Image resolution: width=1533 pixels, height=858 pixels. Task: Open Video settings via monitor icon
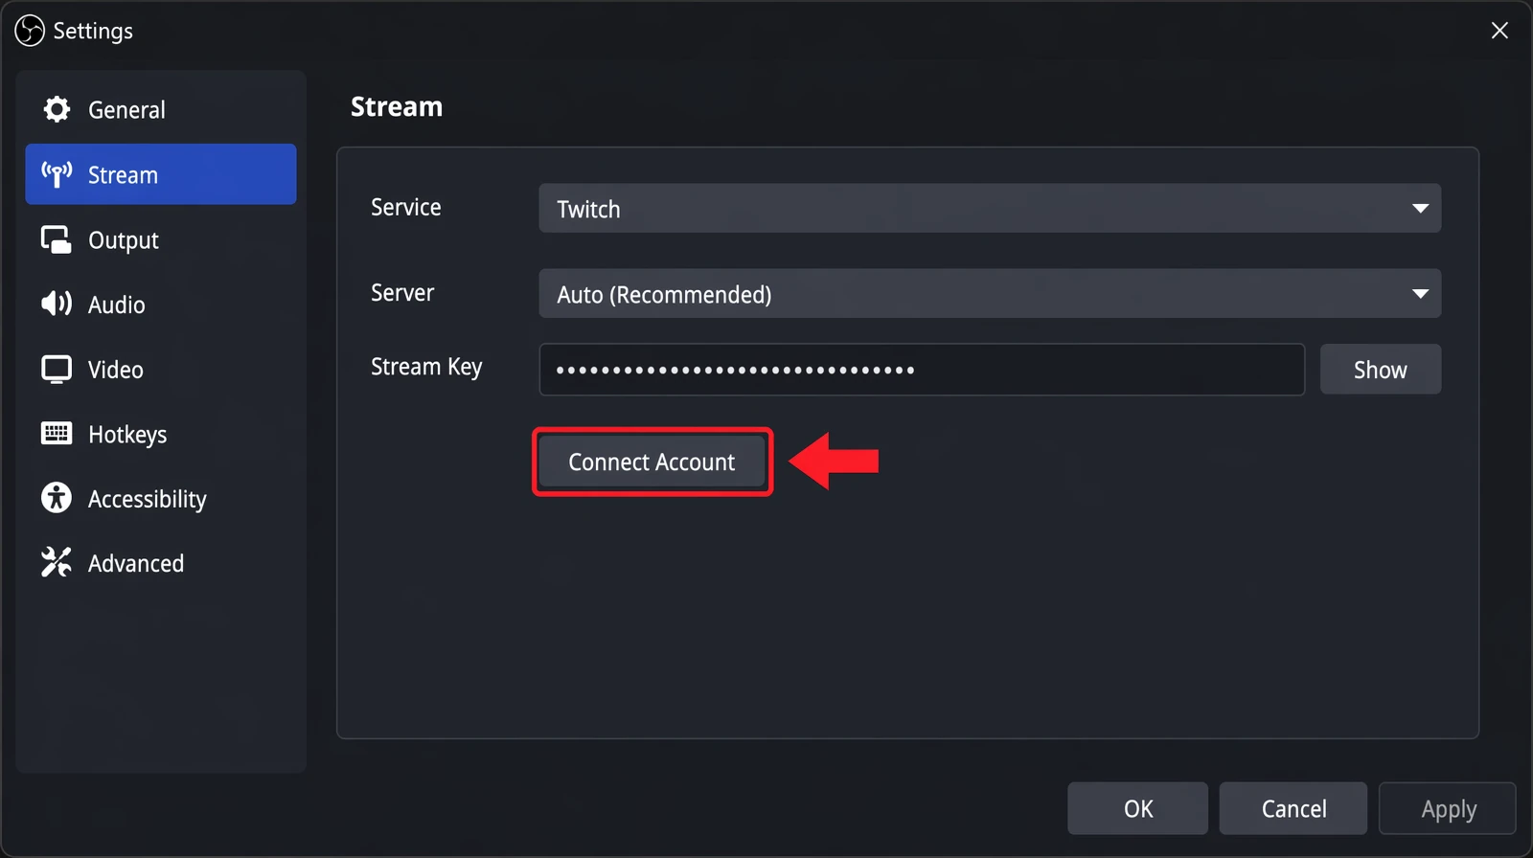pyautogui.click(x=56, y=369)
